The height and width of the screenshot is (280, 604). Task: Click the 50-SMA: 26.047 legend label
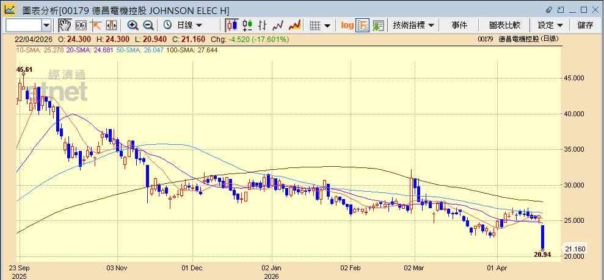pos(139,50)
